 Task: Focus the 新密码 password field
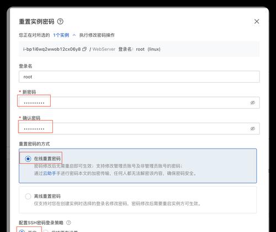pos(139,102)
